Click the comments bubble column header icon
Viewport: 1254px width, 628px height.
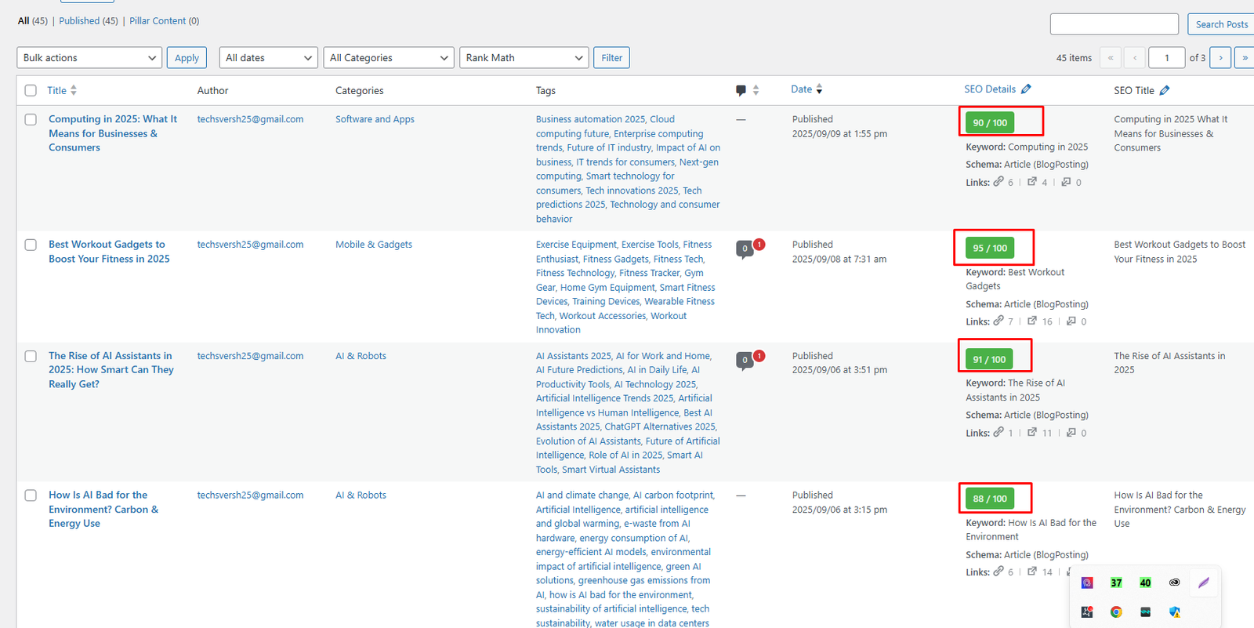click(741, 90)
